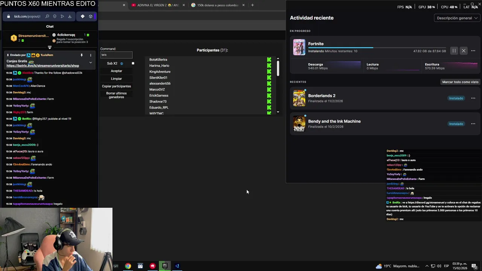Click Kick icon next to Shadovar73
The width and height of the screenshot is (482, 271).
pyautogui.click(x=269, y=102)
